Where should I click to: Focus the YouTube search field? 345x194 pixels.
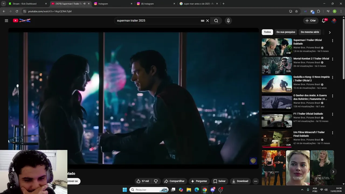[158, 21]
